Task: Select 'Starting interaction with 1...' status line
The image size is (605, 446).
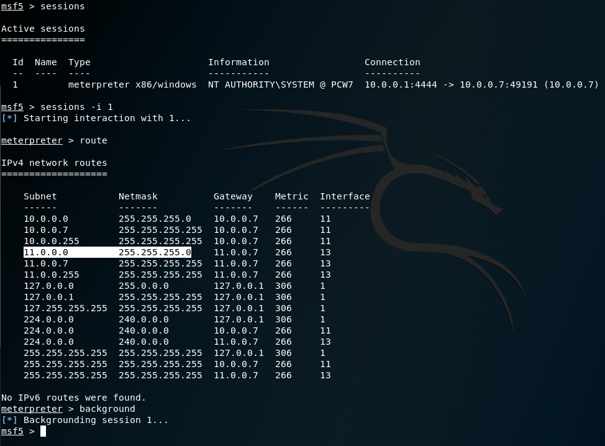Action: [107, 119]
